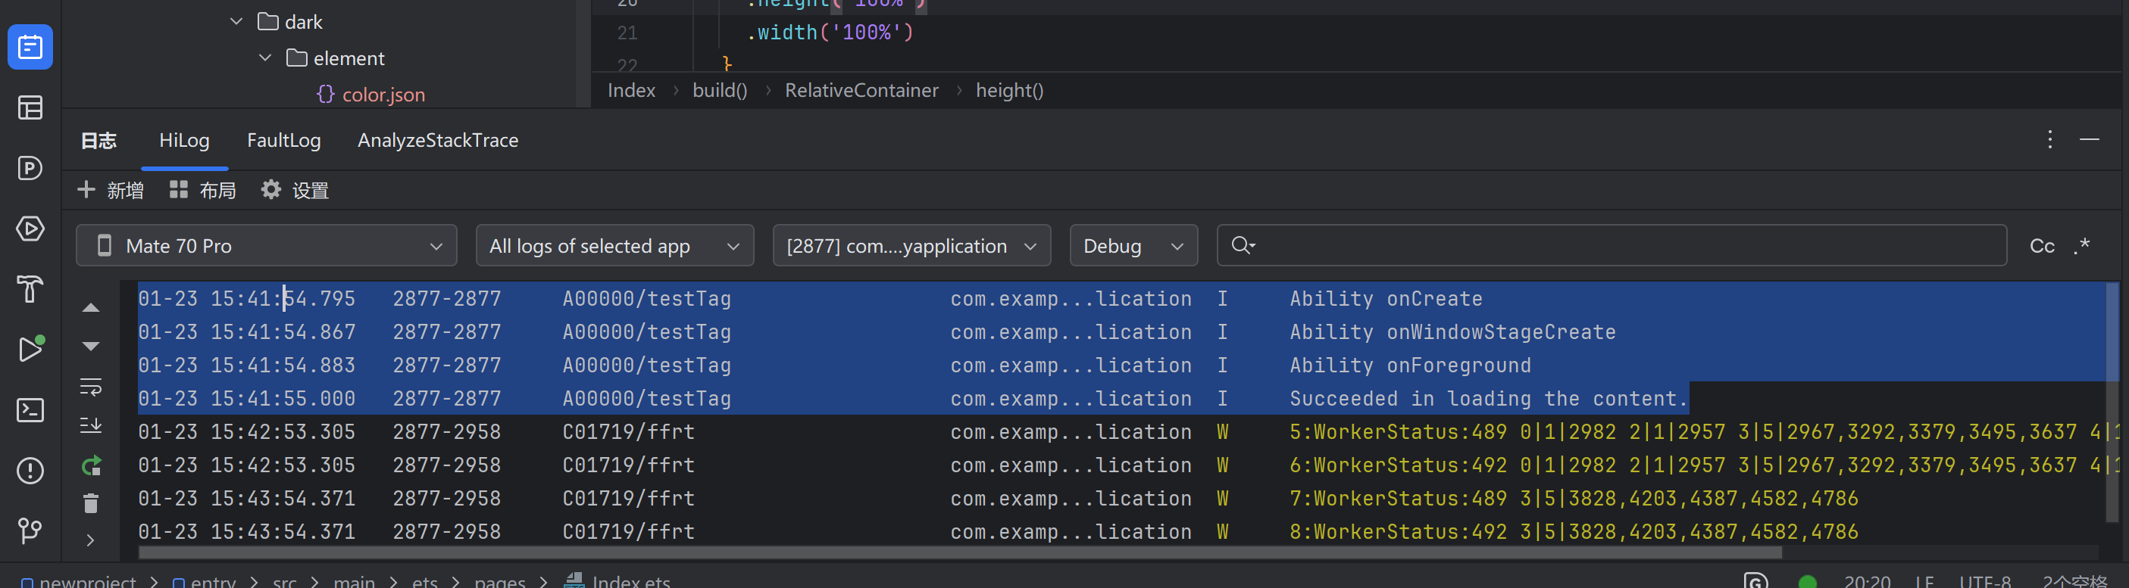Select the 日志 panel title
The width and height of the screenshot is (2129, 588).
[x=99, y=141]
